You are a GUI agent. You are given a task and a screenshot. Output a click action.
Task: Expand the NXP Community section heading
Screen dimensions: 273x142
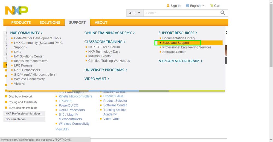point(26,33)
